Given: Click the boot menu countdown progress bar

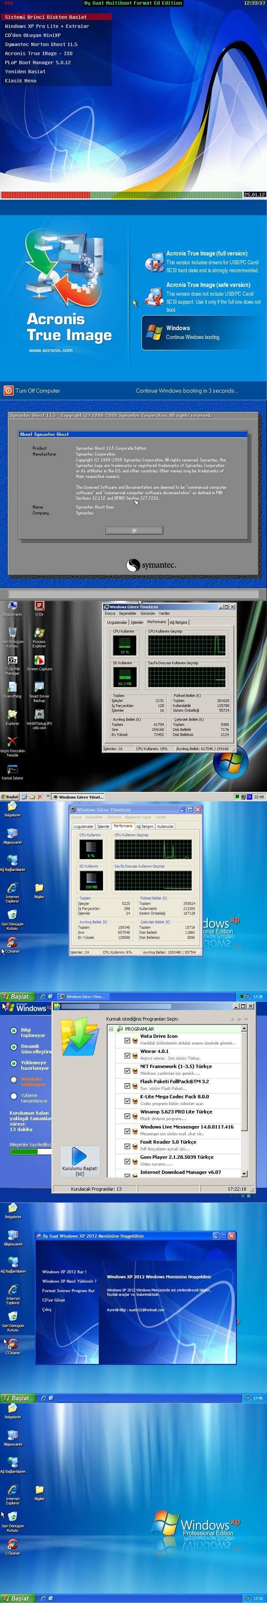Looking at the screenshot, I should click(x=122, y=195).
